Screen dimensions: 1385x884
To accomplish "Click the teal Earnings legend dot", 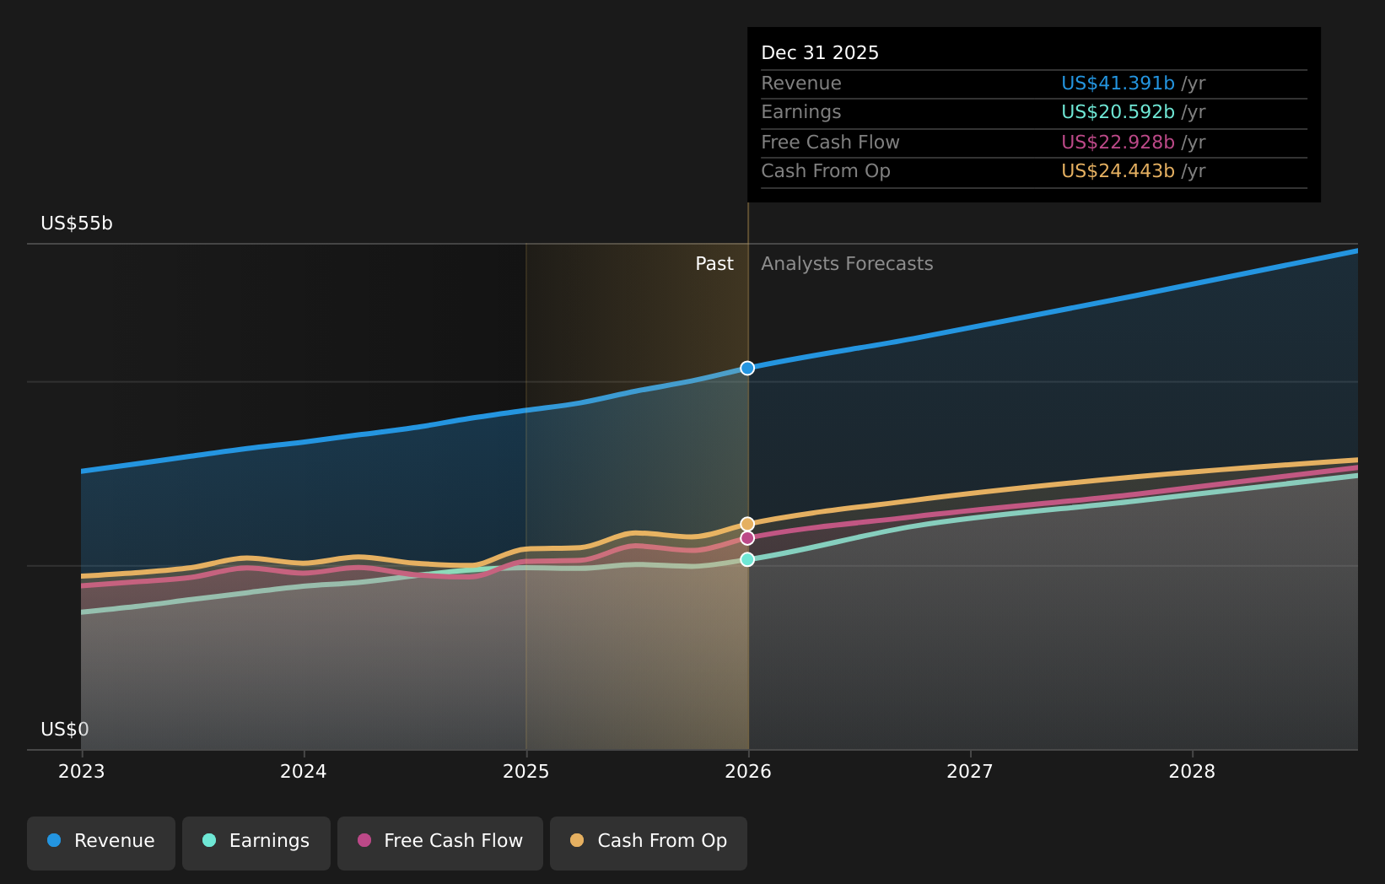I will [207, 841].
